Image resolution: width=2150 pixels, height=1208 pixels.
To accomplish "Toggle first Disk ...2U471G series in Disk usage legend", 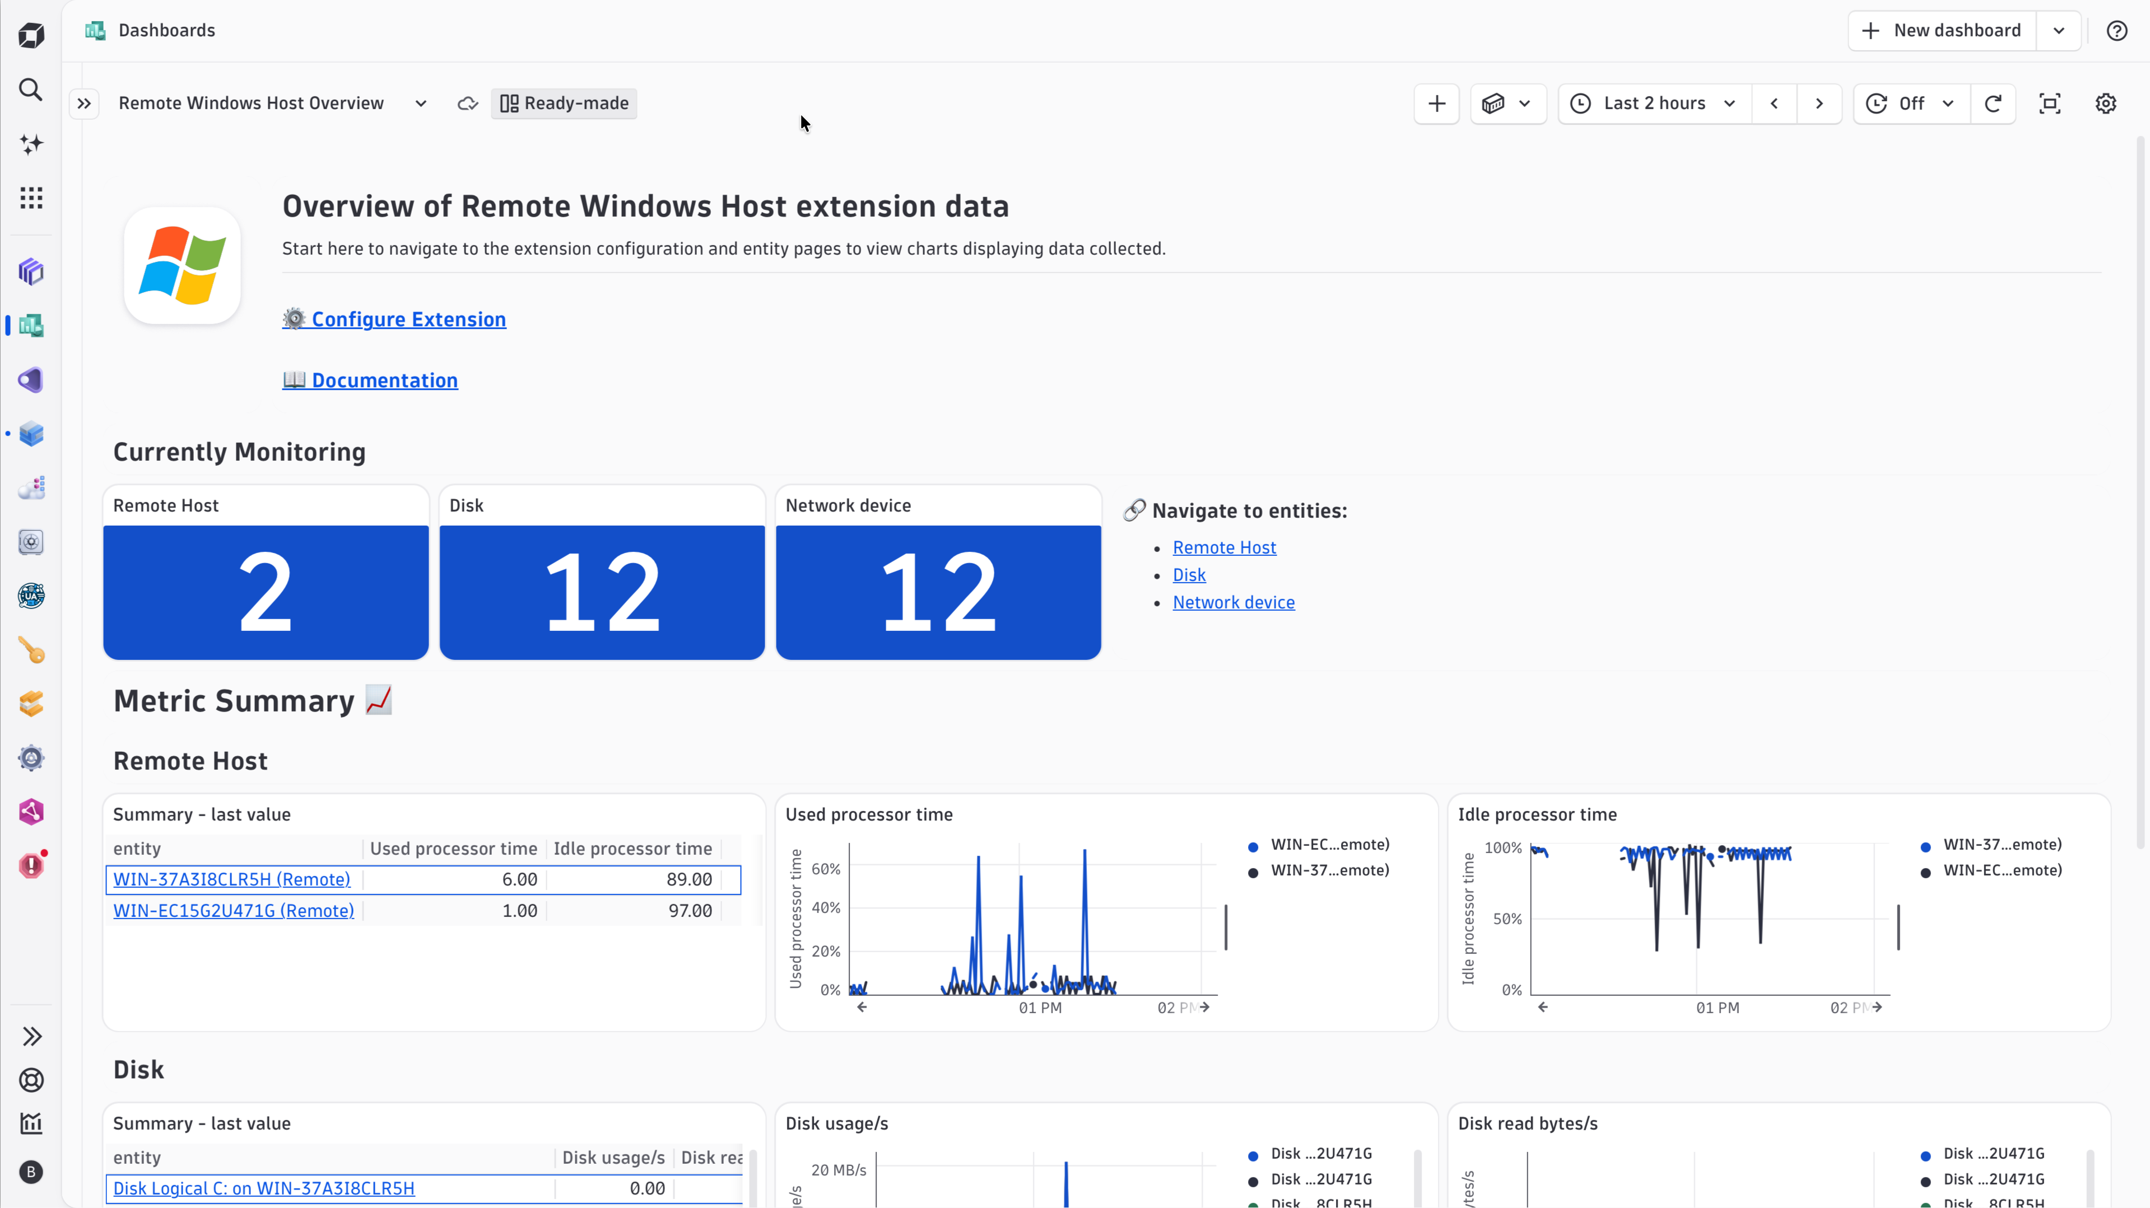I will click(1310, 1155).
